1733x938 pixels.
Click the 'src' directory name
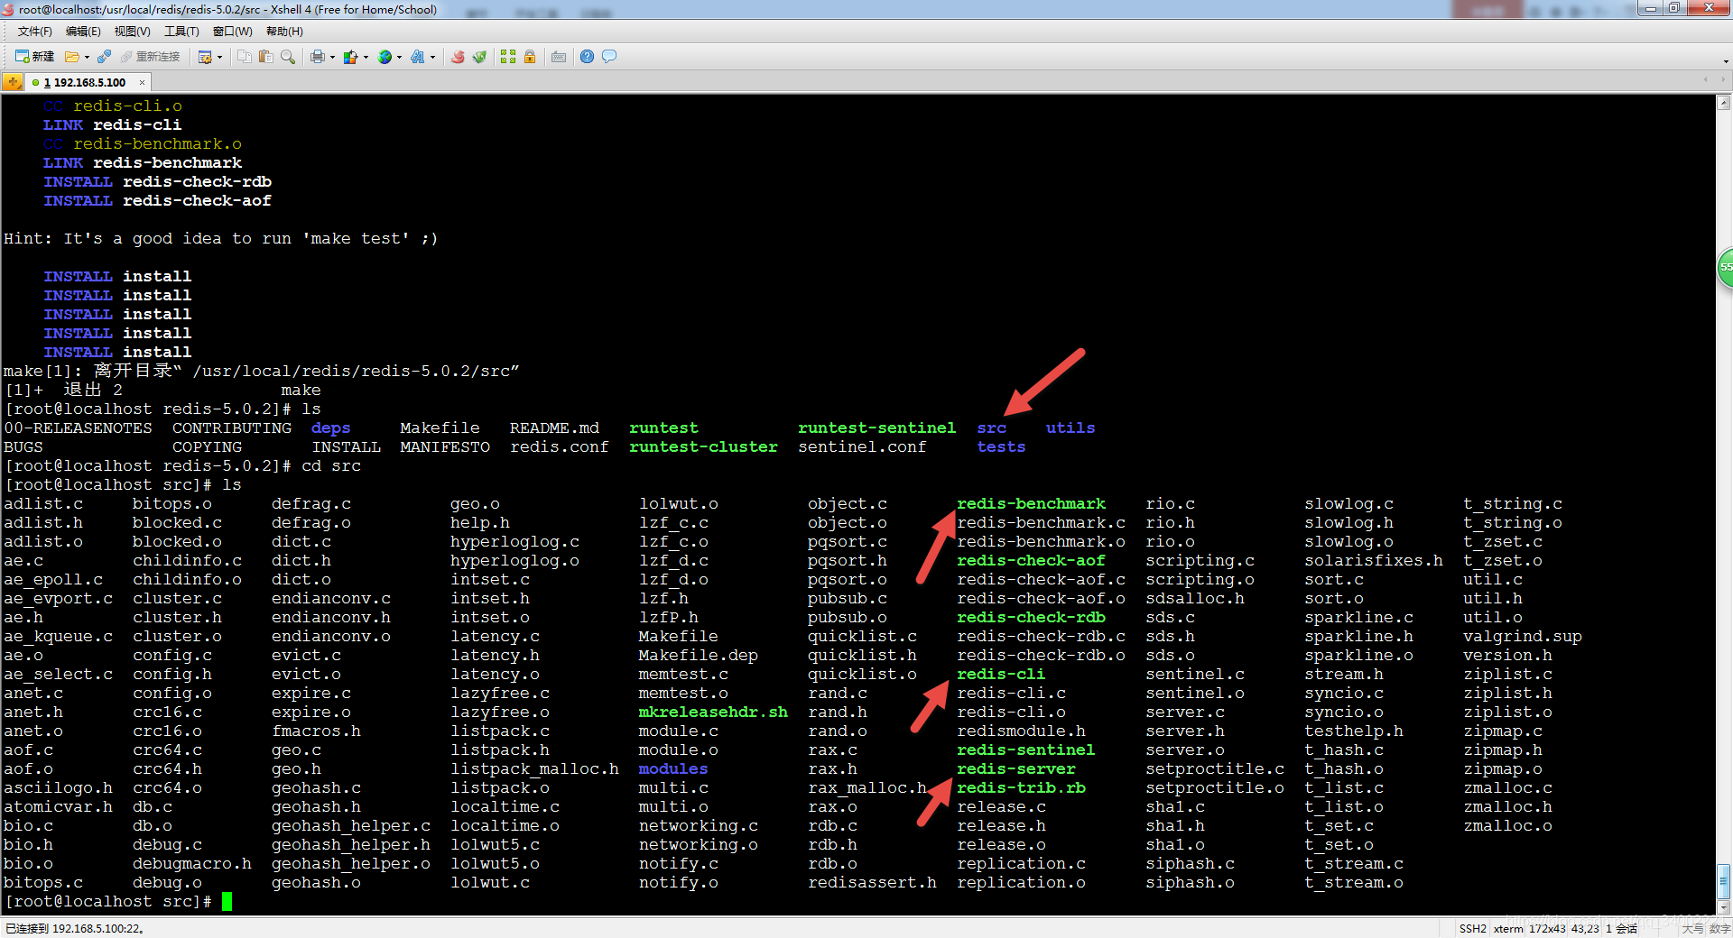tap(991, 428)
